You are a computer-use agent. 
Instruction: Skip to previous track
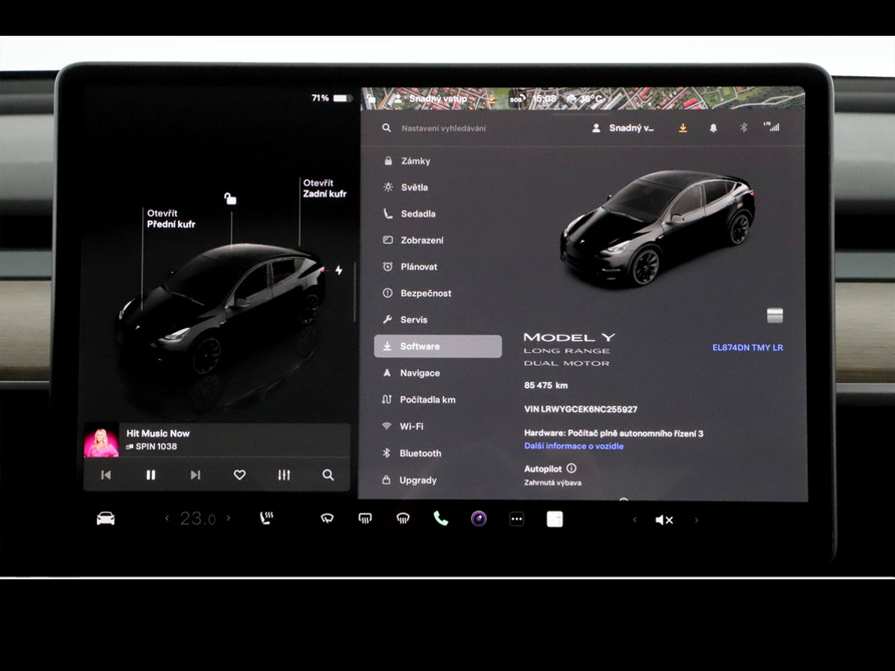point(106,474)
